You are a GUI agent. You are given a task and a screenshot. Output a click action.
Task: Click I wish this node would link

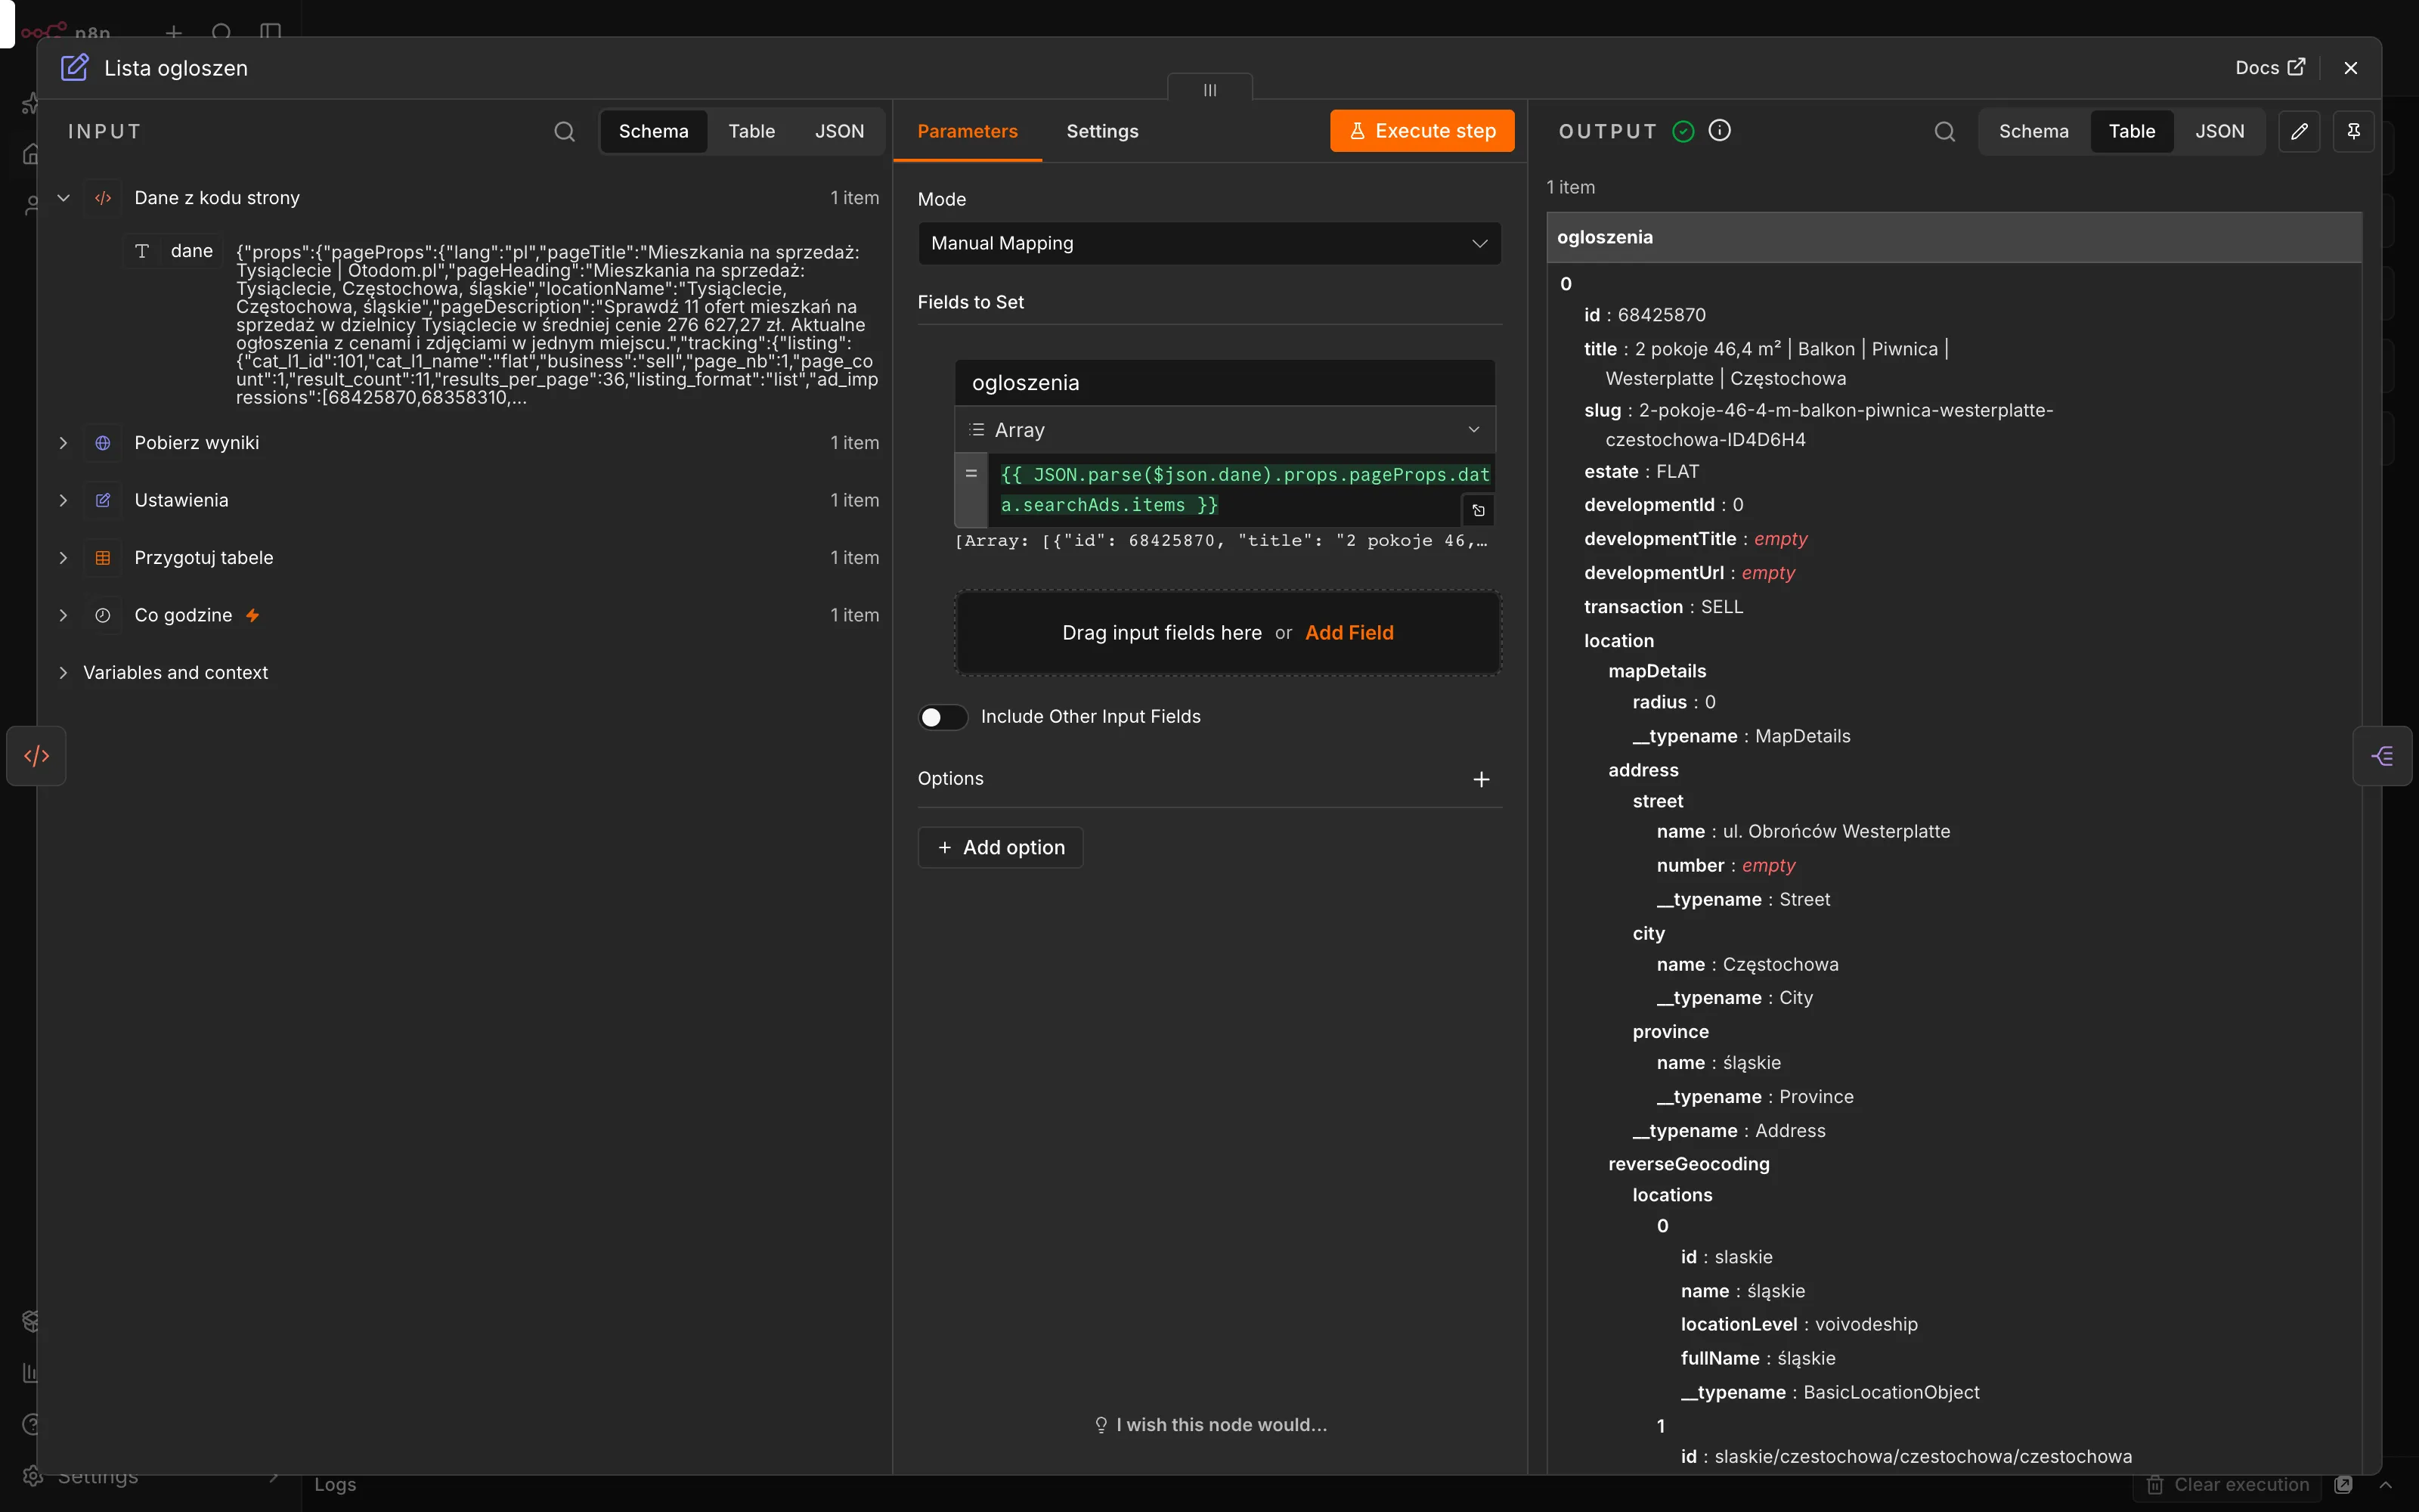tap(1212, 1425)
